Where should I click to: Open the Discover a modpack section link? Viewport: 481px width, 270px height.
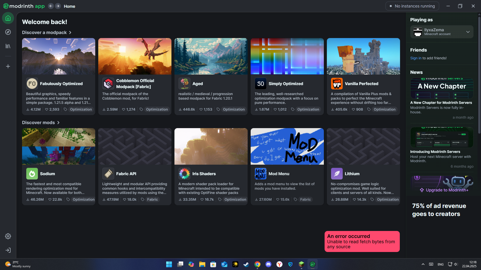(x=47, y=33)
